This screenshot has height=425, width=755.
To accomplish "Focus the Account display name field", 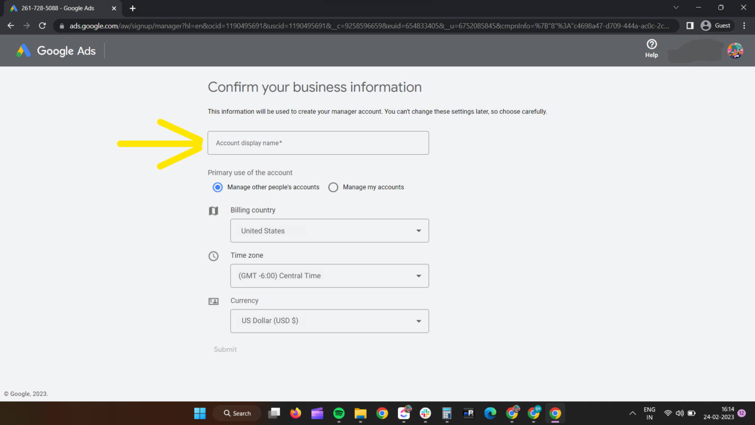I will [318, 143].
